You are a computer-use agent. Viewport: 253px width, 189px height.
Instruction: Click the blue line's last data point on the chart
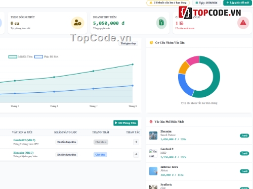pos(133,86)
